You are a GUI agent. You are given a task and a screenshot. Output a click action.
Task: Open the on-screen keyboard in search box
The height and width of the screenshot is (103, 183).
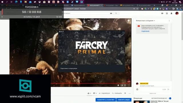(x=111, y=13)
